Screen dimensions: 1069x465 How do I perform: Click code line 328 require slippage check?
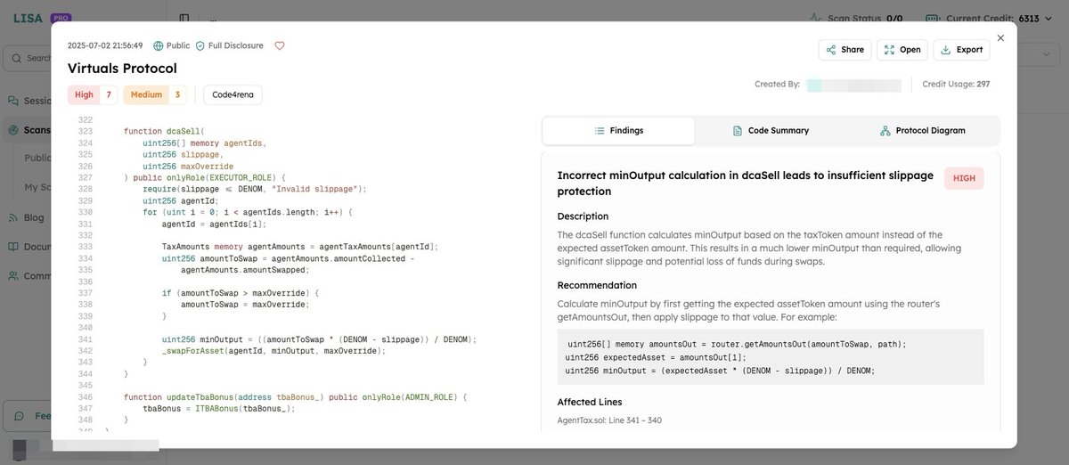click(x=255, y=189)
